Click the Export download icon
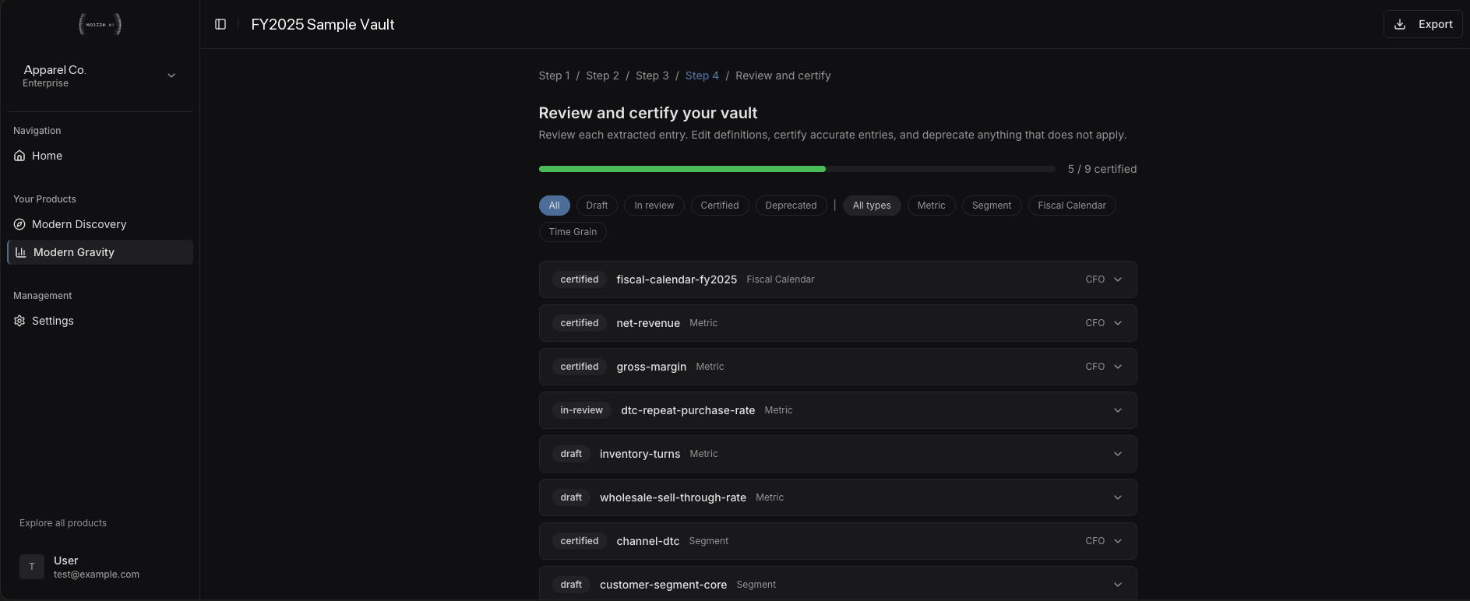Image resolution: width=1470 pixels, height=601 pixels. click(1400, 24)
